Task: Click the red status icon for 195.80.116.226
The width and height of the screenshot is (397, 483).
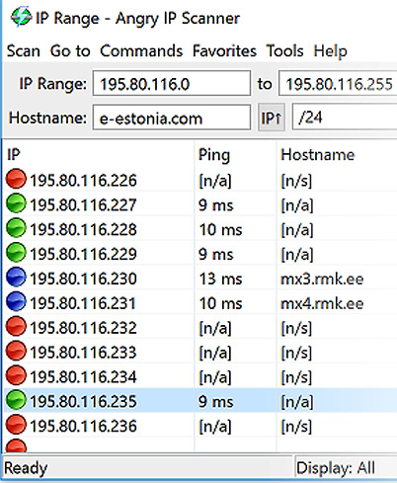Action: click(x=16, y=179)
